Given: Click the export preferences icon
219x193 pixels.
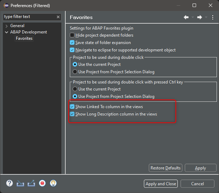Looking at the screenshot, I should pyautogui.click(x=31, y=183).
